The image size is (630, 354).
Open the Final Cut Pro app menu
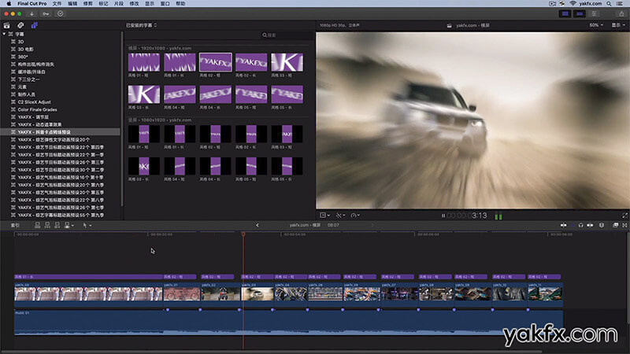(x=32, y=4)
